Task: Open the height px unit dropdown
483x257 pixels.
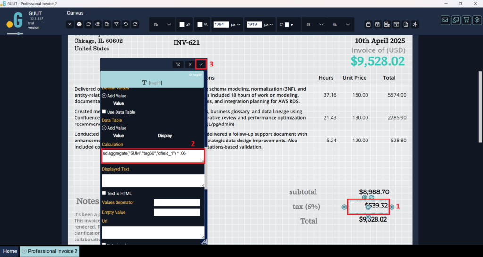Action: 268,25
